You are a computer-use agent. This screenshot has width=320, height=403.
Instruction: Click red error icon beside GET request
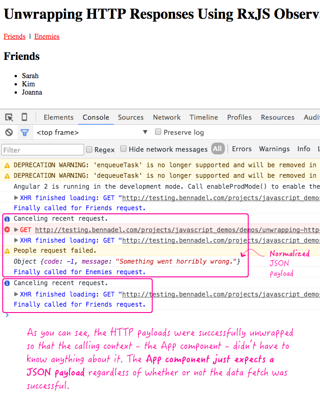coord(7,229)
